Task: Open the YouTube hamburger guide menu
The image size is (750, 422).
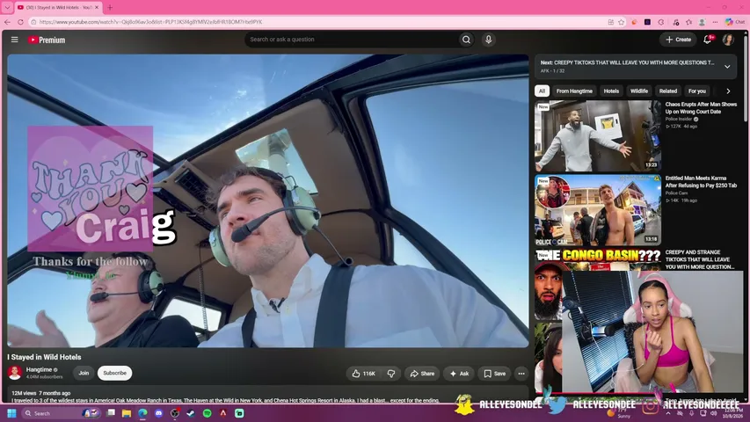Action: [x=14, y=40]
